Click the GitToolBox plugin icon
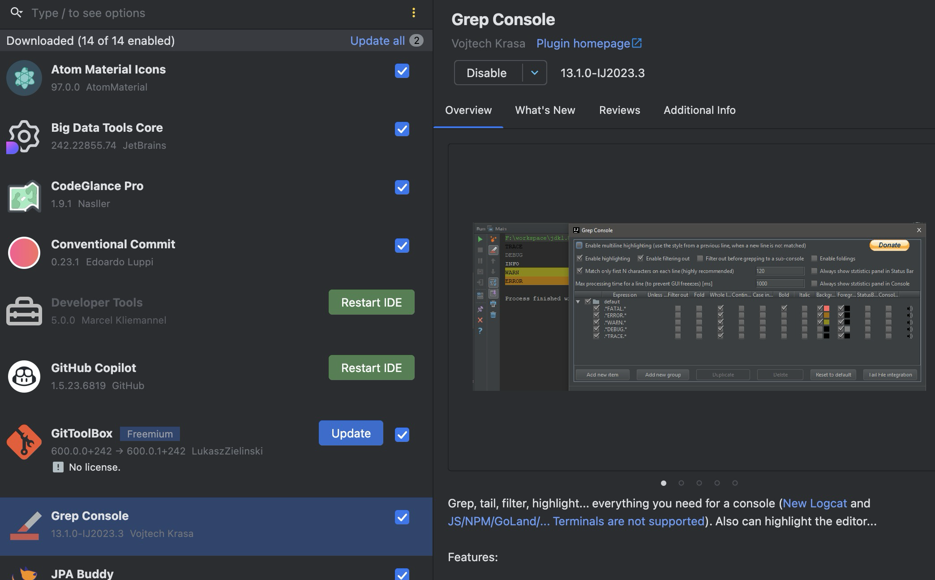 click(x=24, y=442)
